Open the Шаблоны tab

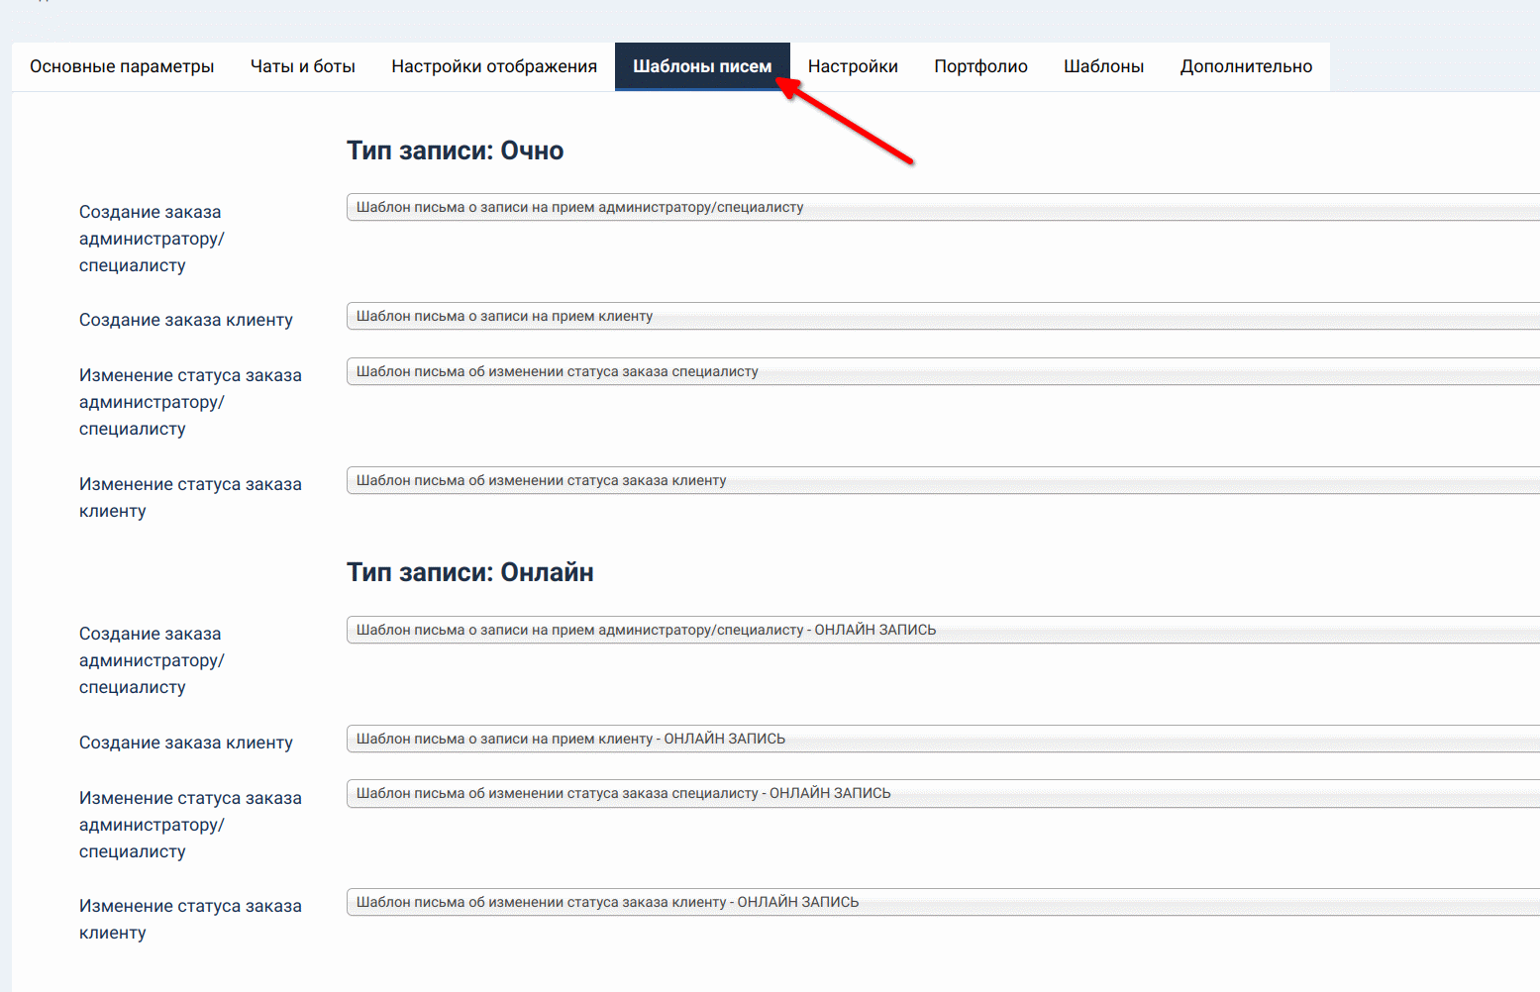pos(1103,66)
